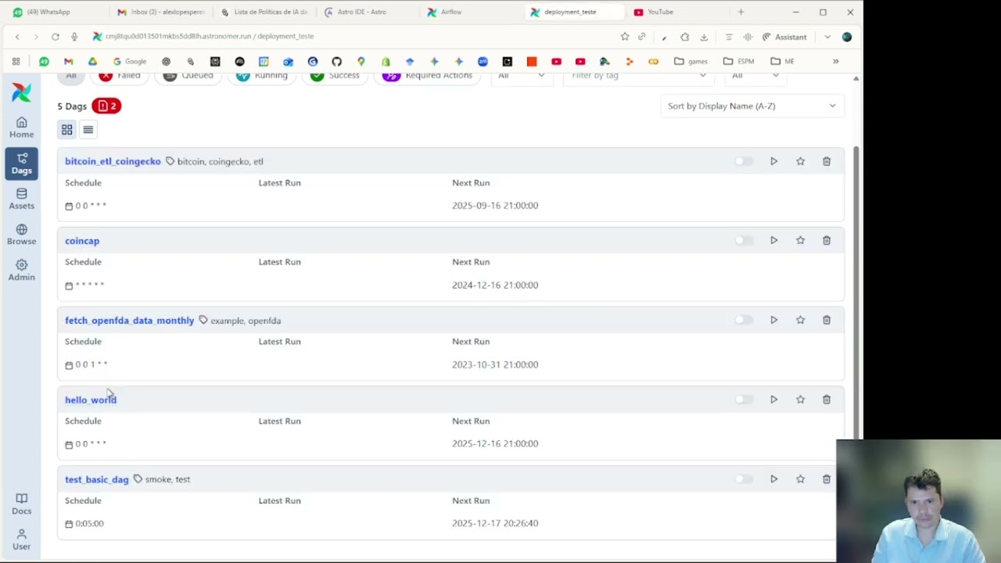Image resolution: width=1001 pixels, height=563 pixels.
Task: Open the GitHub bookmark
Action: [336, 61]
